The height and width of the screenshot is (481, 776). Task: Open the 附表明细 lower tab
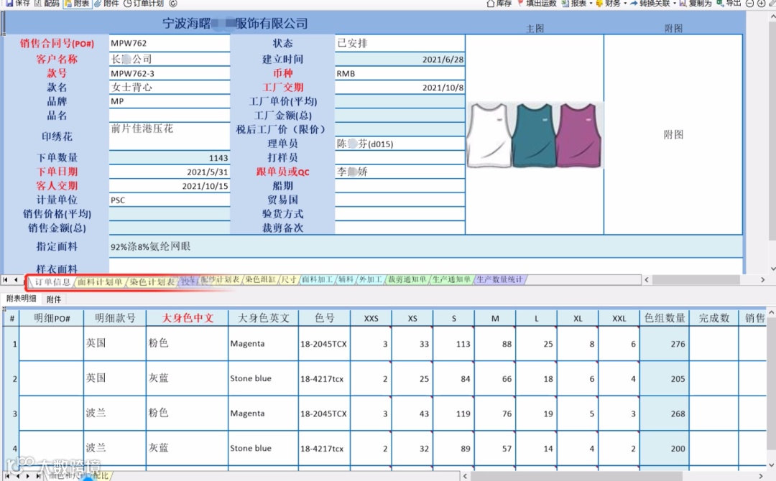point(22,299)
